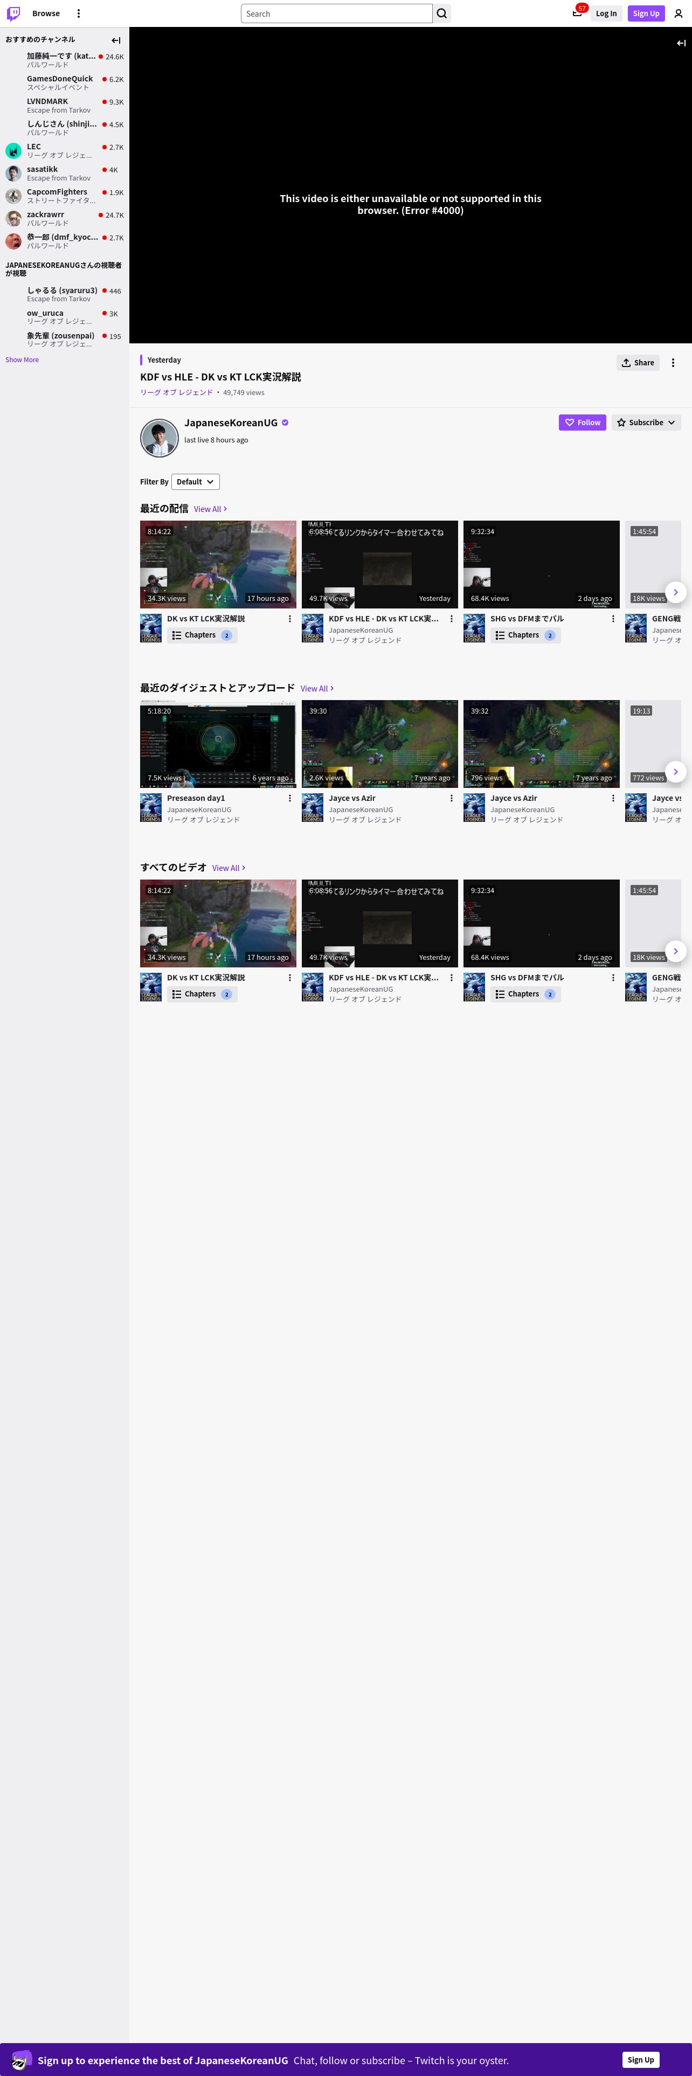Open sasatikk channel from sidebar
The image size is (692, 2076).
click(65, 173)
